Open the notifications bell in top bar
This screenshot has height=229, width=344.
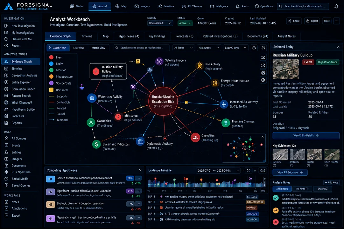(336, 6)
